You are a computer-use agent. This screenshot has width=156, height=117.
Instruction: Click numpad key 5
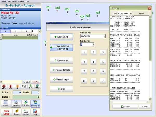coord(94,62)
